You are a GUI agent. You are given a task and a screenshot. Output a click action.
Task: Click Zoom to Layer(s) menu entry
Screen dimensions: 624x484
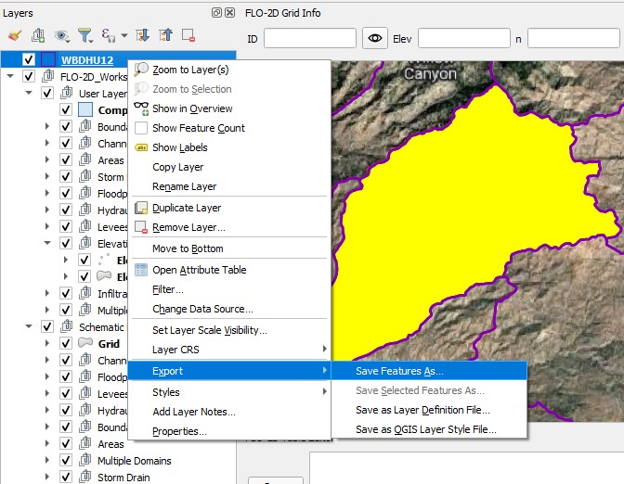tap(190, 70)
